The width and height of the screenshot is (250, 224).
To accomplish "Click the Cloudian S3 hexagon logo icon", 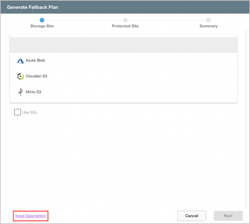I will point(20,76).
